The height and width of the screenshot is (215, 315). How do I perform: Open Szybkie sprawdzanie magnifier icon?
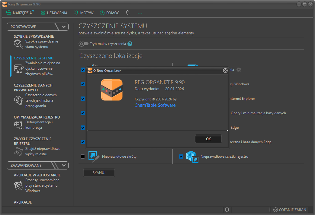[x=18, y=44]
